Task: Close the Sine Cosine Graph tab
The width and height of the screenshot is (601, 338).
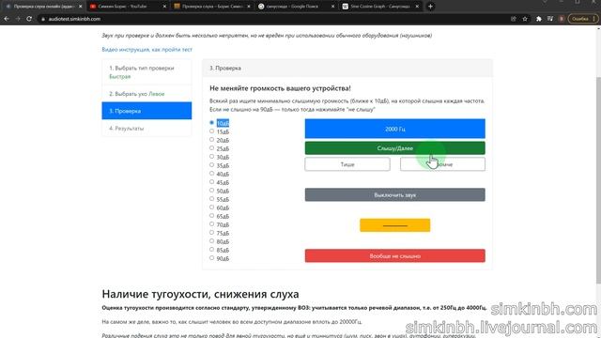Action: pos(417,7)
